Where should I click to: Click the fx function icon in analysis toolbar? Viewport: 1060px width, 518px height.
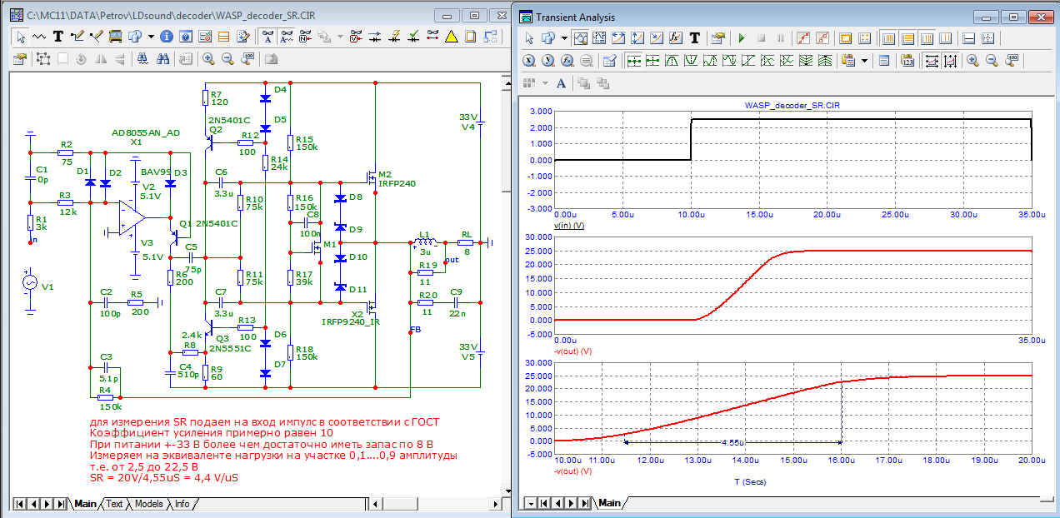[x=676, y=38]
